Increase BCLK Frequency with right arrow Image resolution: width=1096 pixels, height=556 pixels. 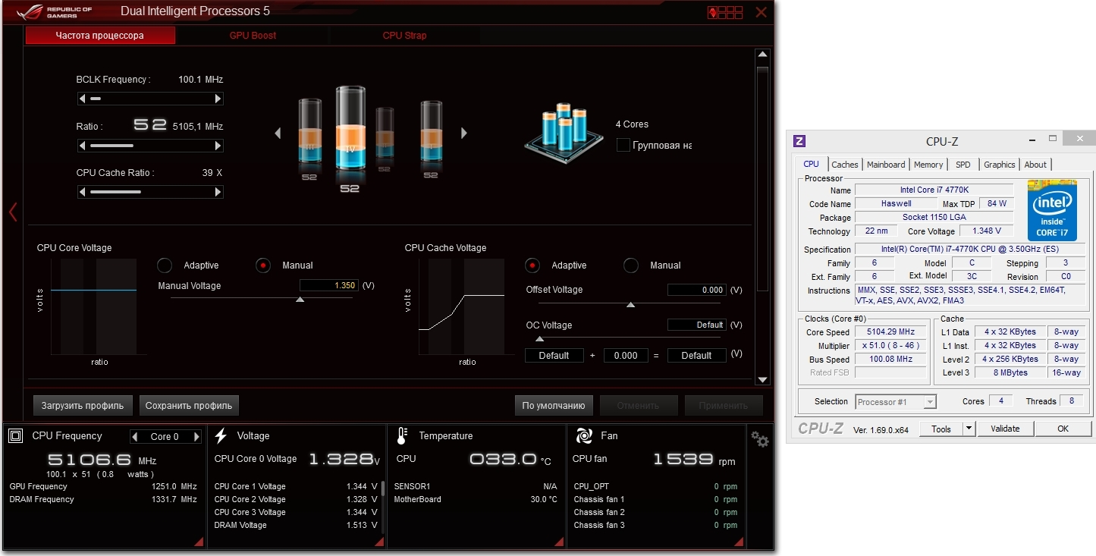point(218,99)
